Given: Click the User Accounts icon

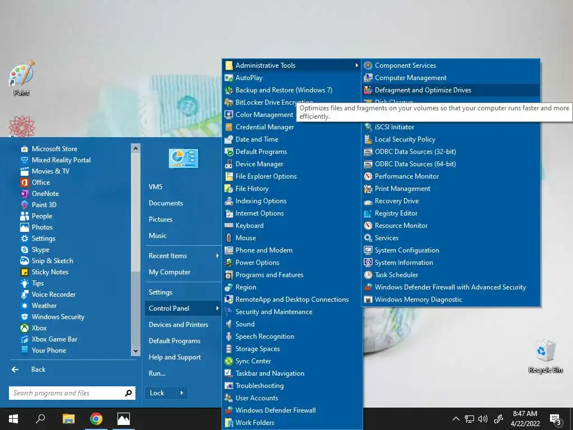Looking at the screenshot, I should [x=229, y=398].
